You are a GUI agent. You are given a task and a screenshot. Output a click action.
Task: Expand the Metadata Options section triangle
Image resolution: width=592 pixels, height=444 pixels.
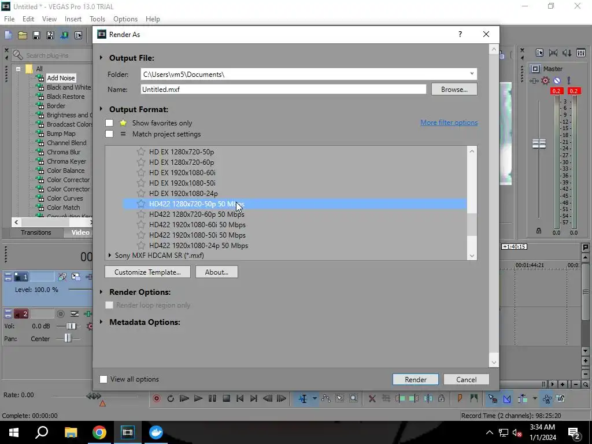(101, 322)
